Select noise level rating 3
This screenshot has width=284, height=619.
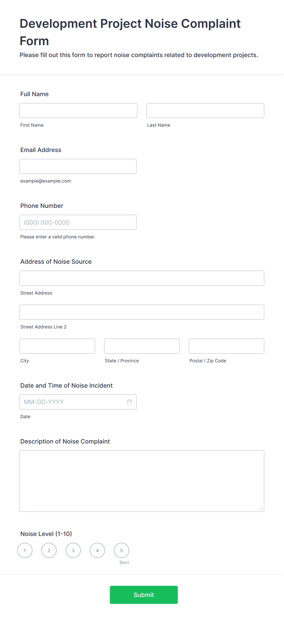(x=73, y=550)
